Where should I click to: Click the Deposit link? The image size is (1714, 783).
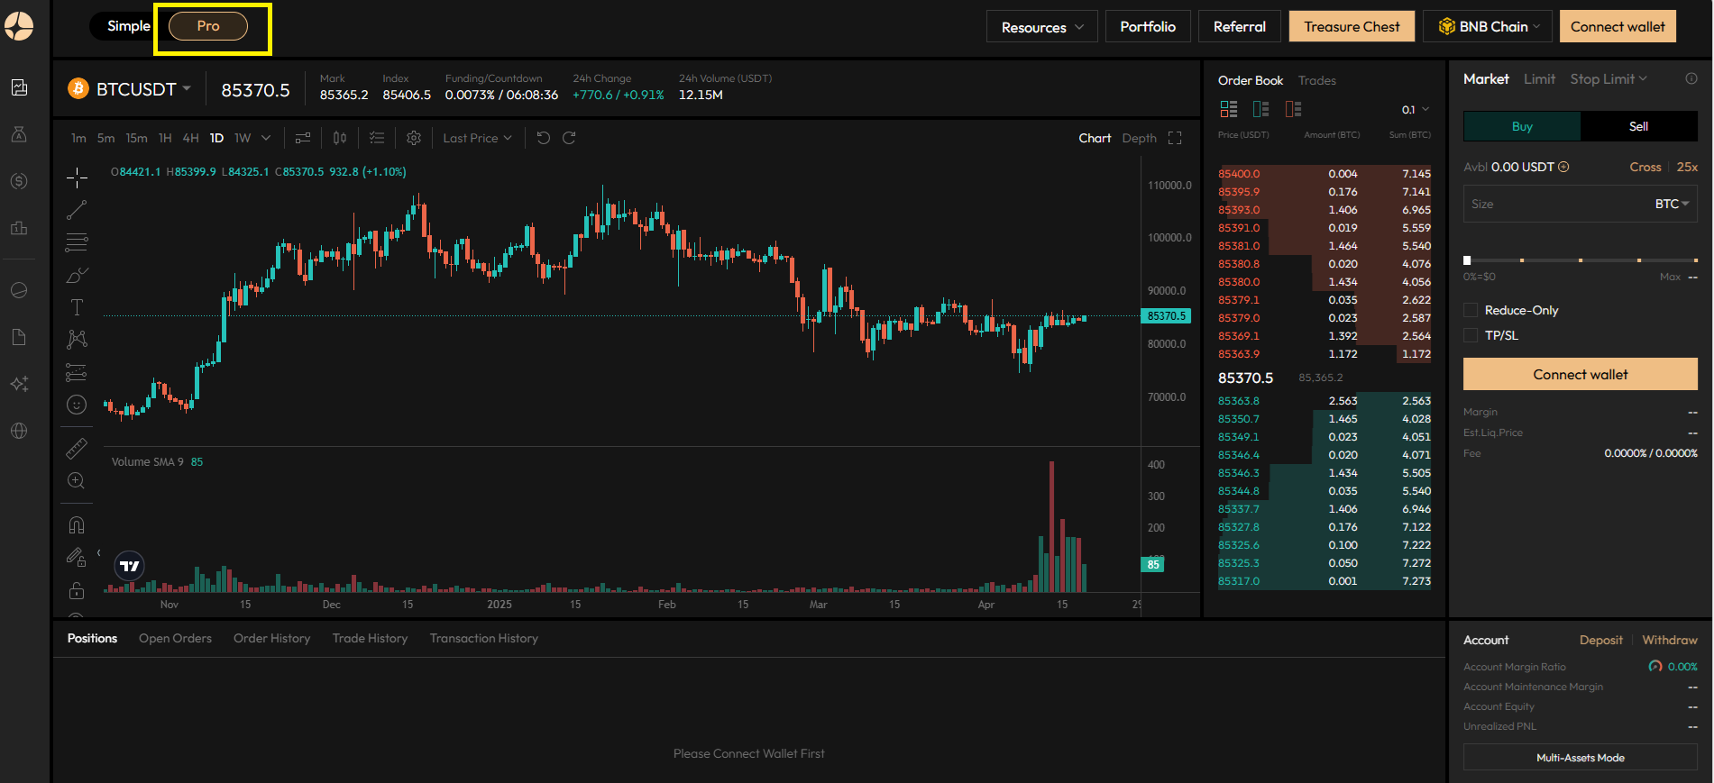[x=1600, y=640]
